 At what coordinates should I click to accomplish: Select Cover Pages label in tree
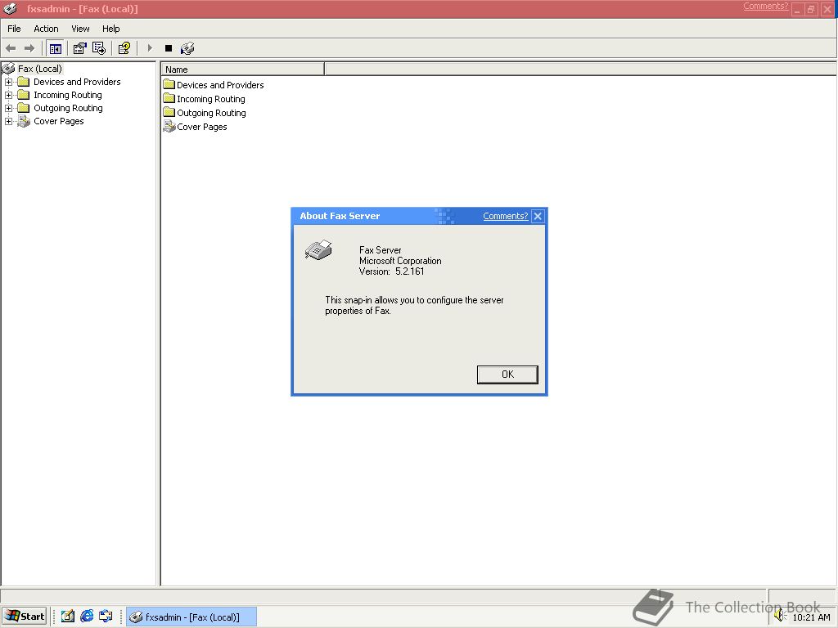coord(59,121)
